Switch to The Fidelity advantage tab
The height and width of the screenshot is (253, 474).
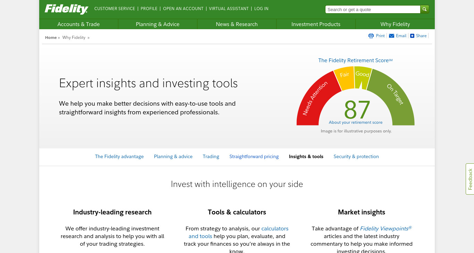coord(119,157)
